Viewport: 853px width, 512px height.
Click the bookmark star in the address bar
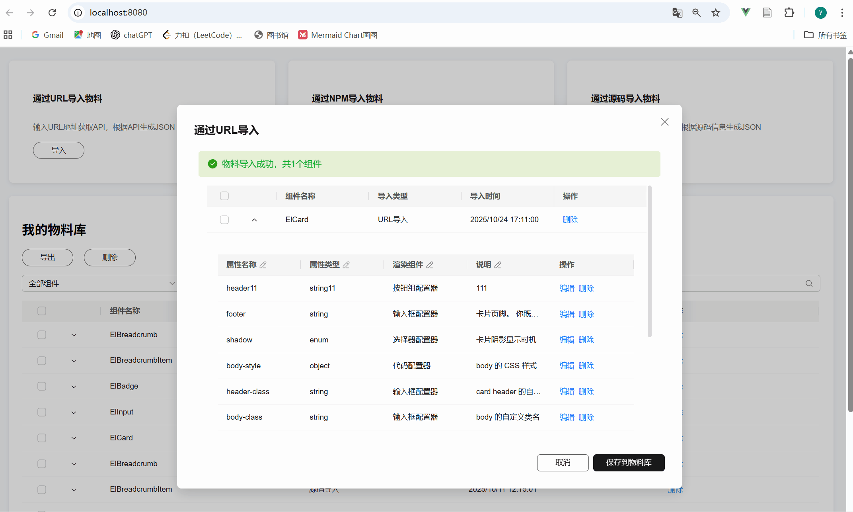[x=715, y=12]
